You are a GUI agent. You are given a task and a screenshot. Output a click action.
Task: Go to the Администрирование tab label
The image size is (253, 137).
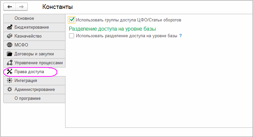click(35, 90)
